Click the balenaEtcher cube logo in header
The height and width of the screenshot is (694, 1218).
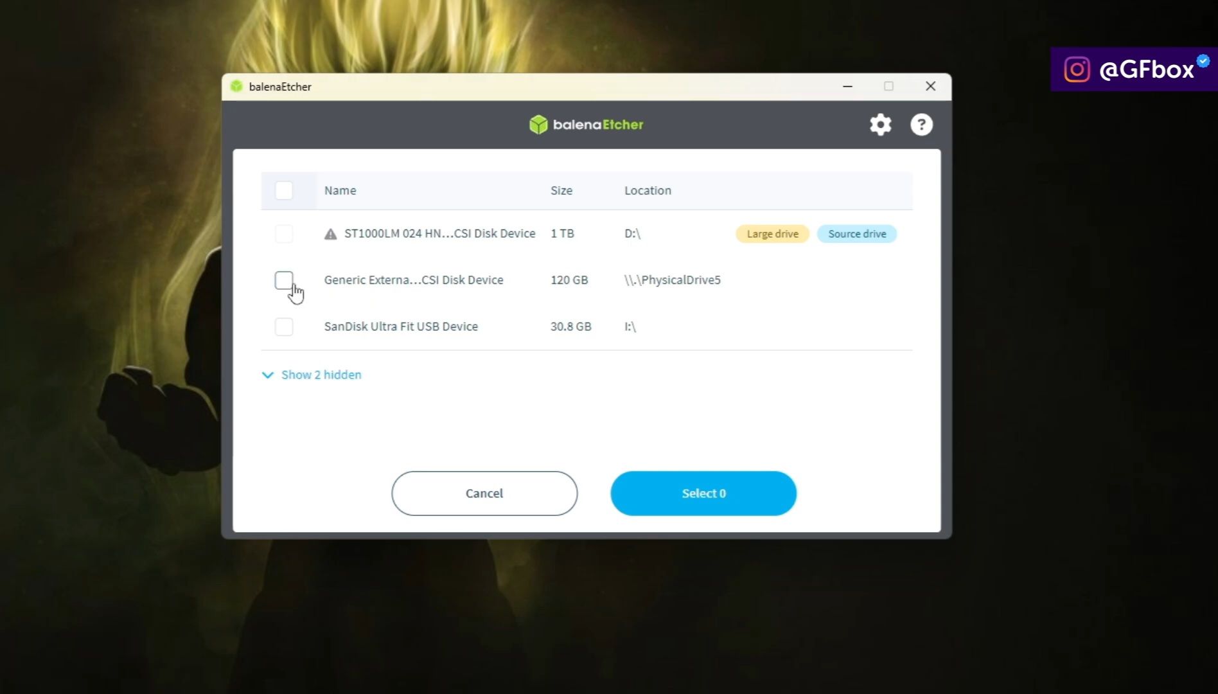[x=538, y=124]
